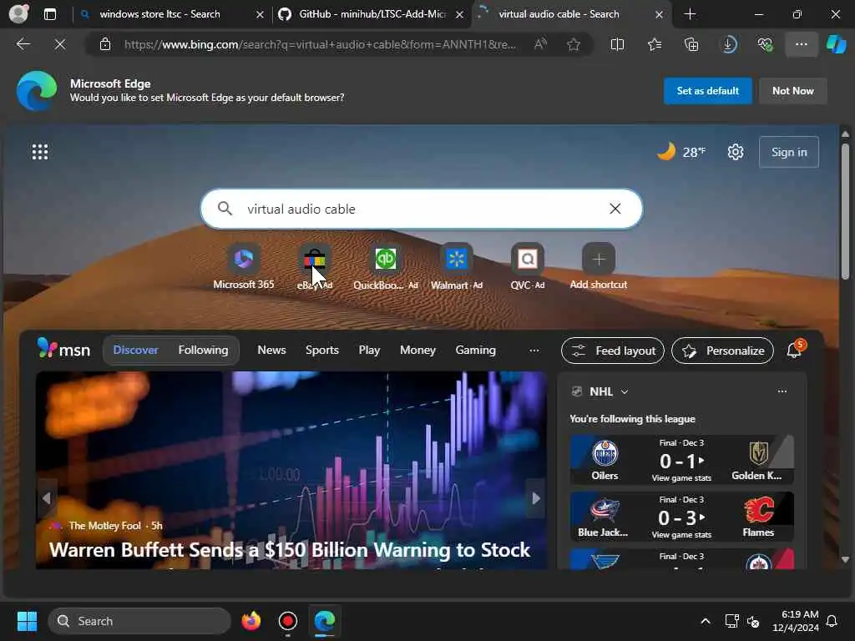Open the tab actions menu icon
This screenshot has height=641, width=855.
tap(49, 14)
